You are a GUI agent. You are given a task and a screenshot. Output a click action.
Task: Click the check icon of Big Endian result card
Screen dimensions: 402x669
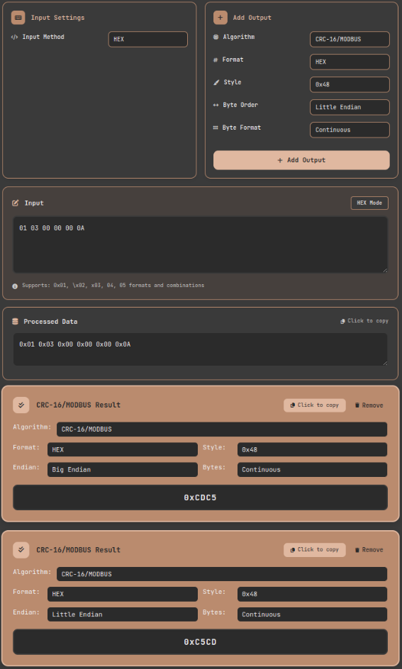point(21,405)
